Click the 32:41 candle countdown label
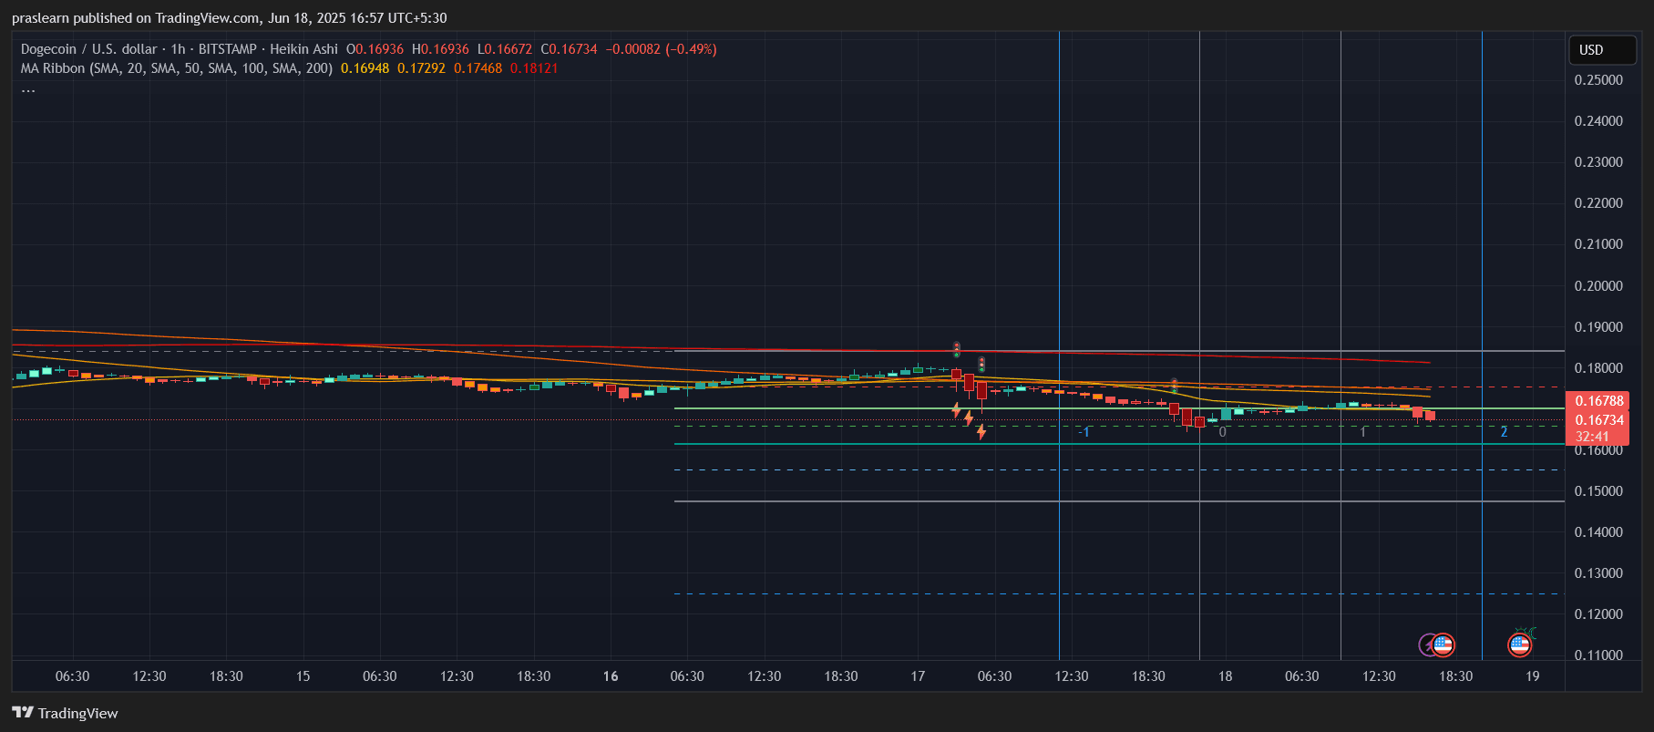The height and width of the screenshot is (732, 1654). click(1591, 437)
